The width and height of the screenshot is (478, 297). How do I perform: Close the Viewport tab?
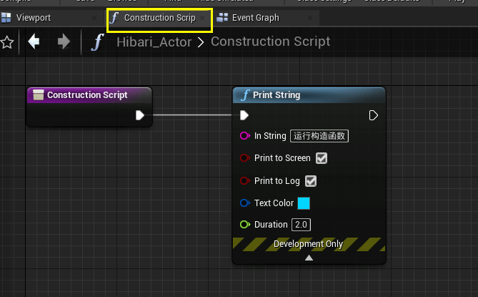pyautogui.click(x=94, y=18)
